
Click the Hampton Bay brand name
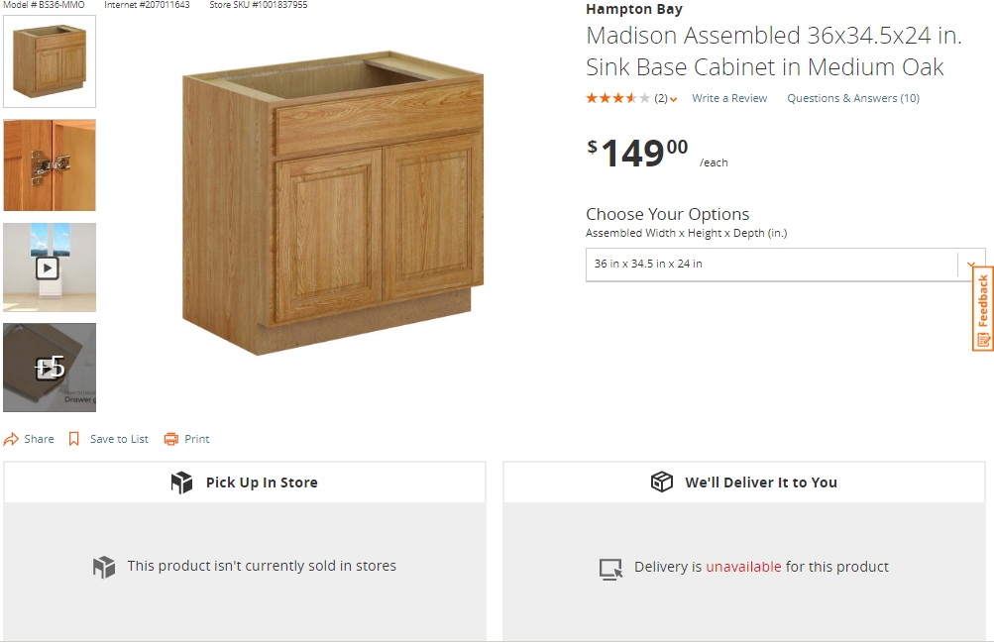pyautogui.click(x=634, y=10)
